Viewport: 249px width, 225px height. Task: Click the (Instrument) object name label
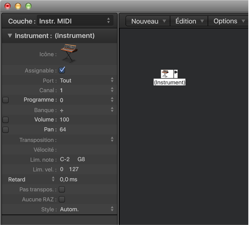[169, 83]
